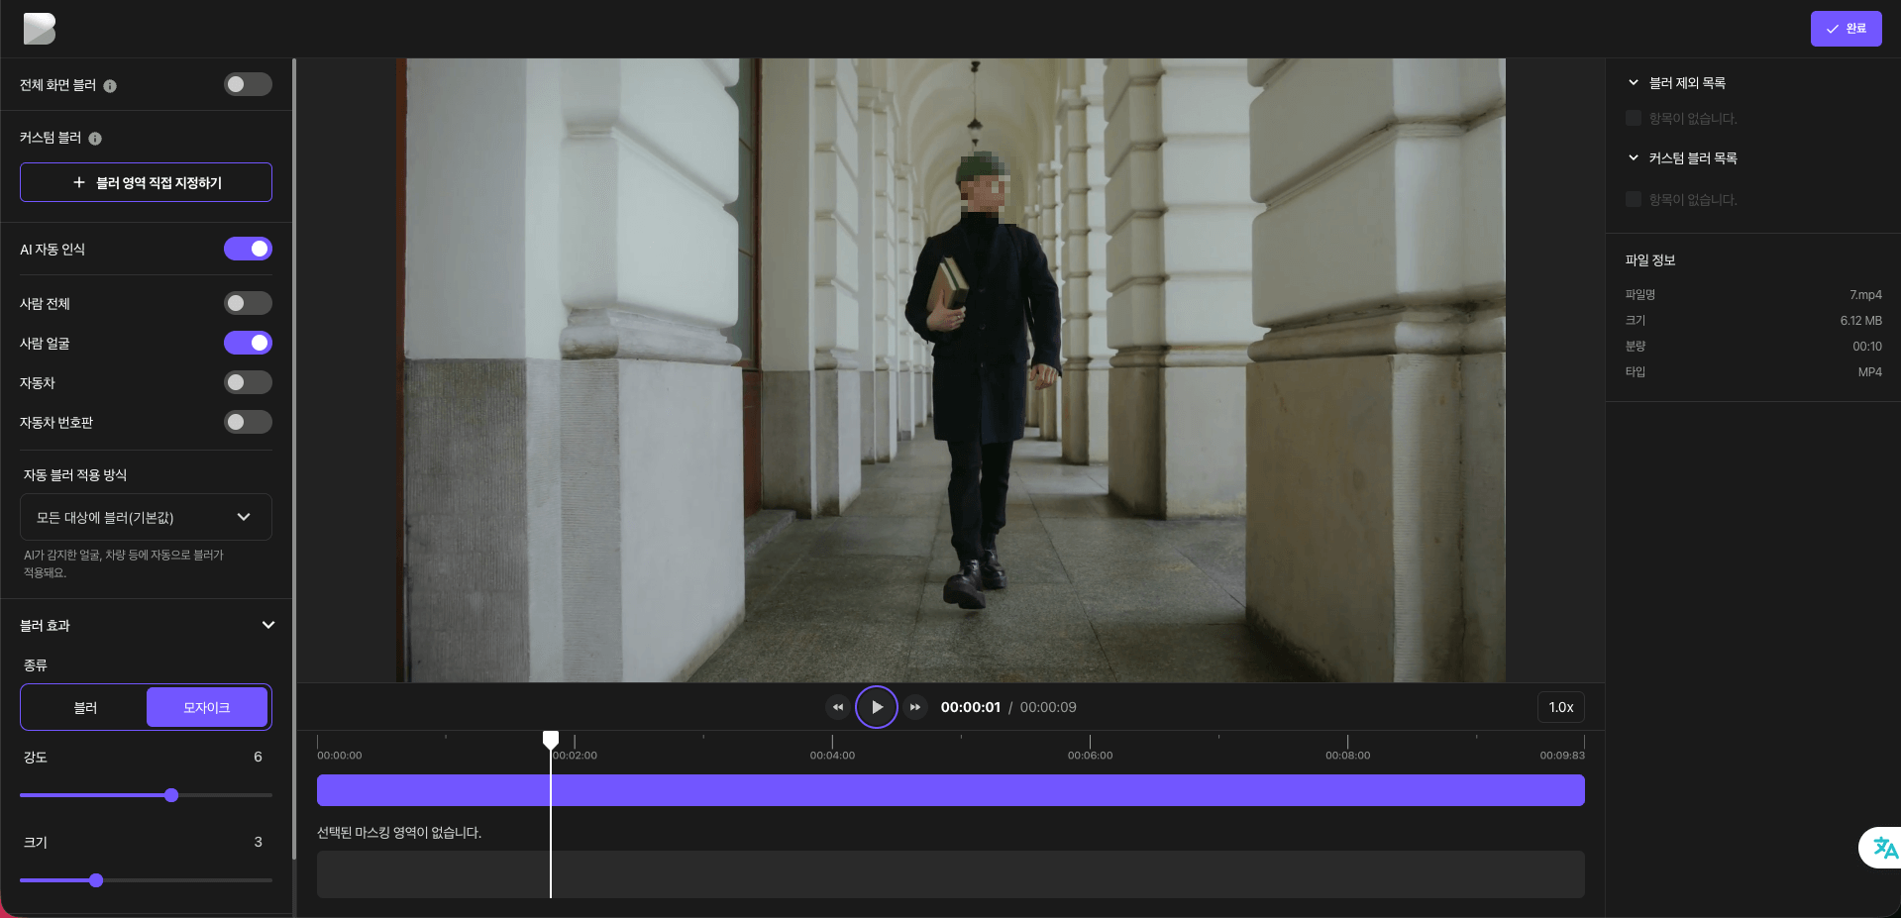Open the 모든 대상에 블러(기본값) dropdown
Viewport: 1901px width, 918px height.
pos(146,517)
